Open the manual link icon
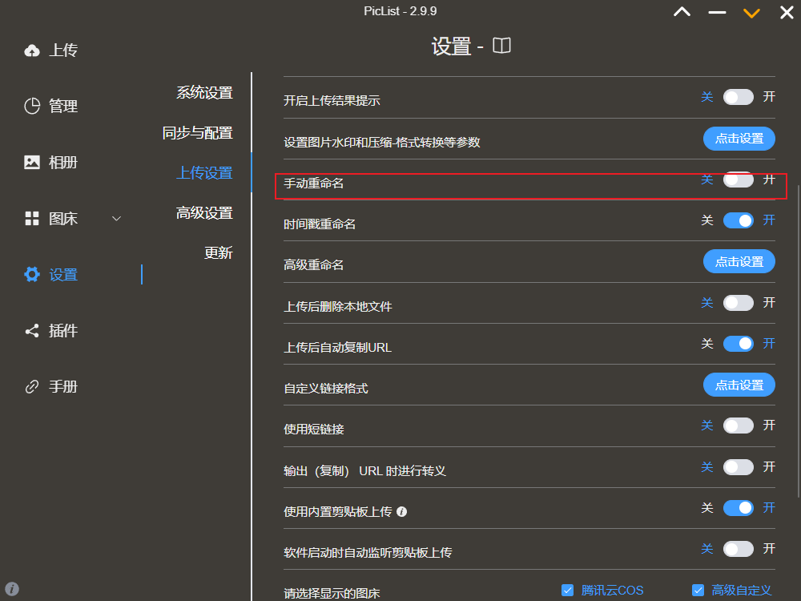 pyautogui.click(x=32, y=387)
